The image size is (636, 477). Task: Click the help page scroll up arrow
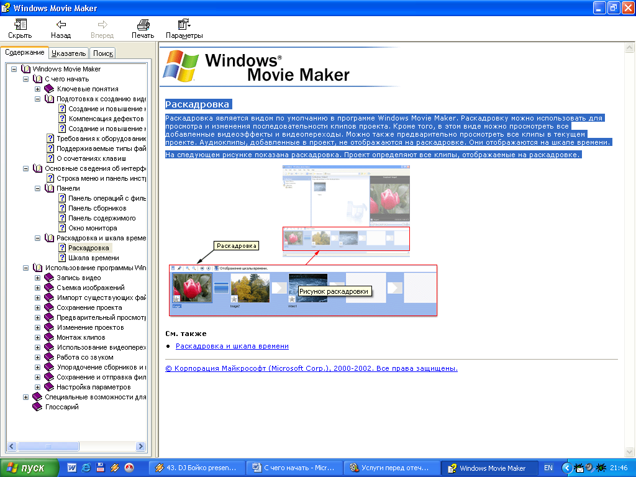click(x=629, y=47)
